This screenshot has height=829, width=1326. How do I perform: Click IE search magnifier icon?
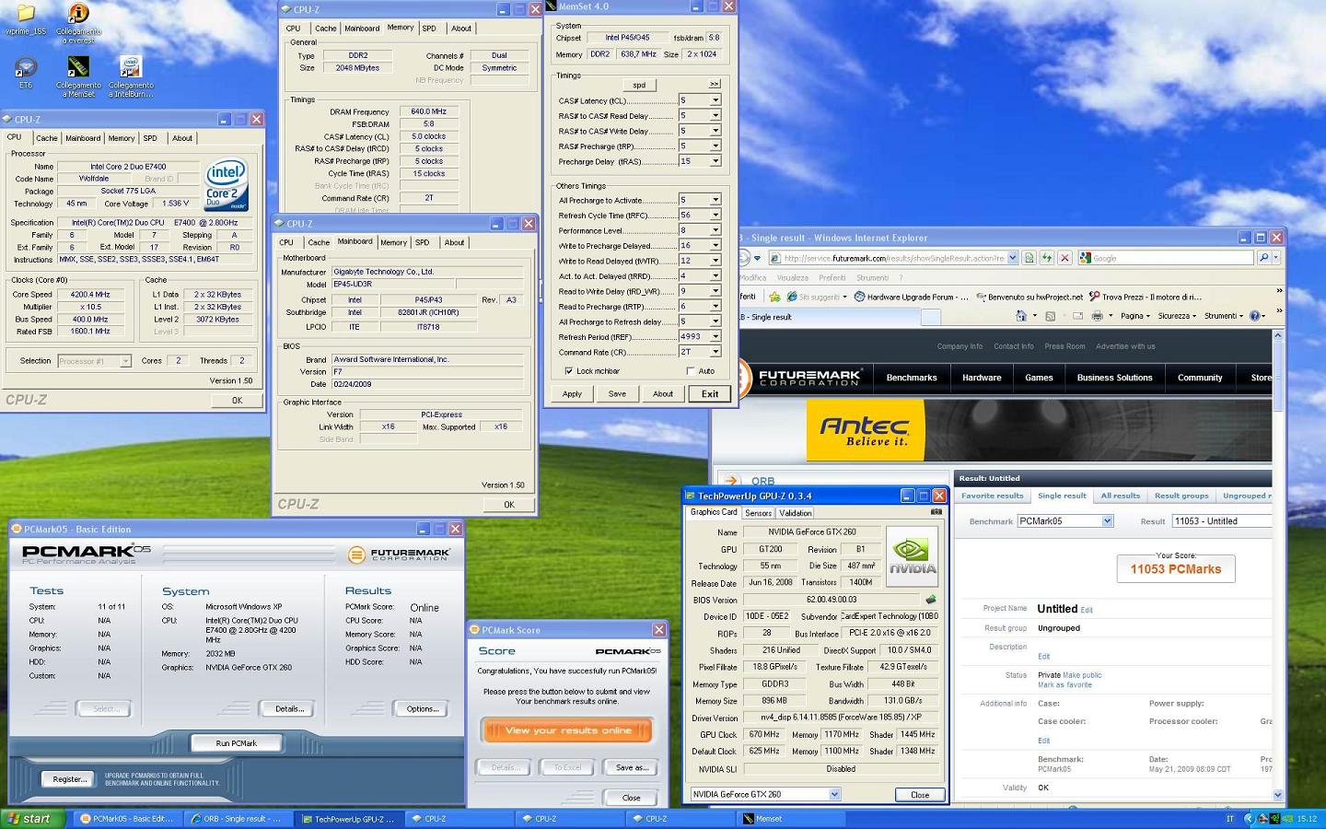tap(1262, 258)
